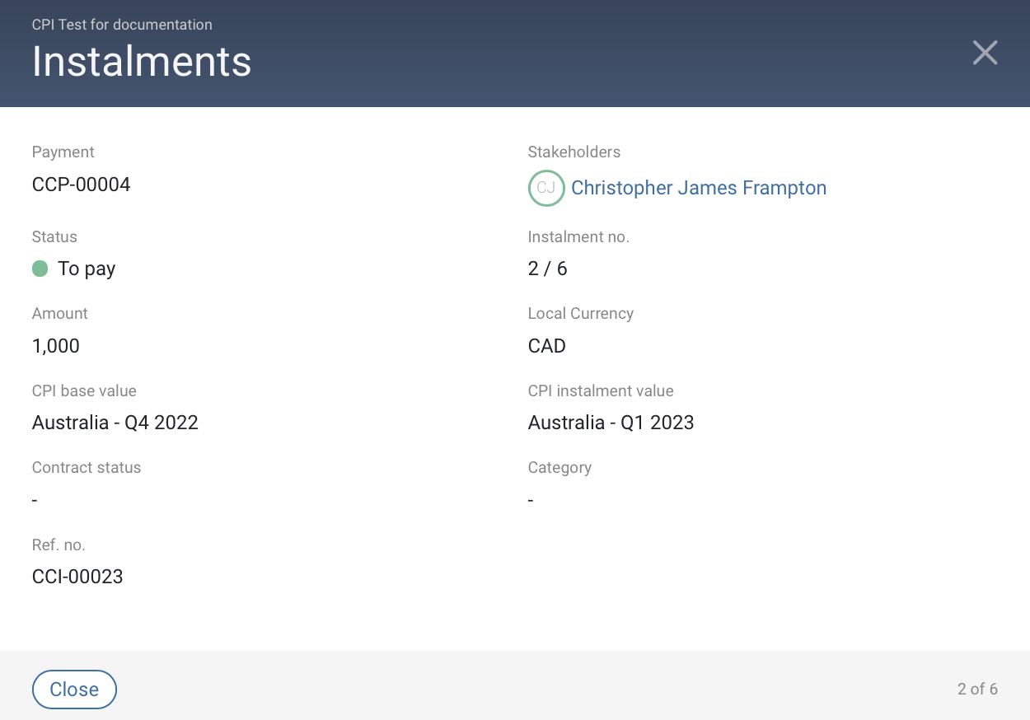Click the reference number CCI-00023
The image size is (1030, 720).
coord(77,576)
